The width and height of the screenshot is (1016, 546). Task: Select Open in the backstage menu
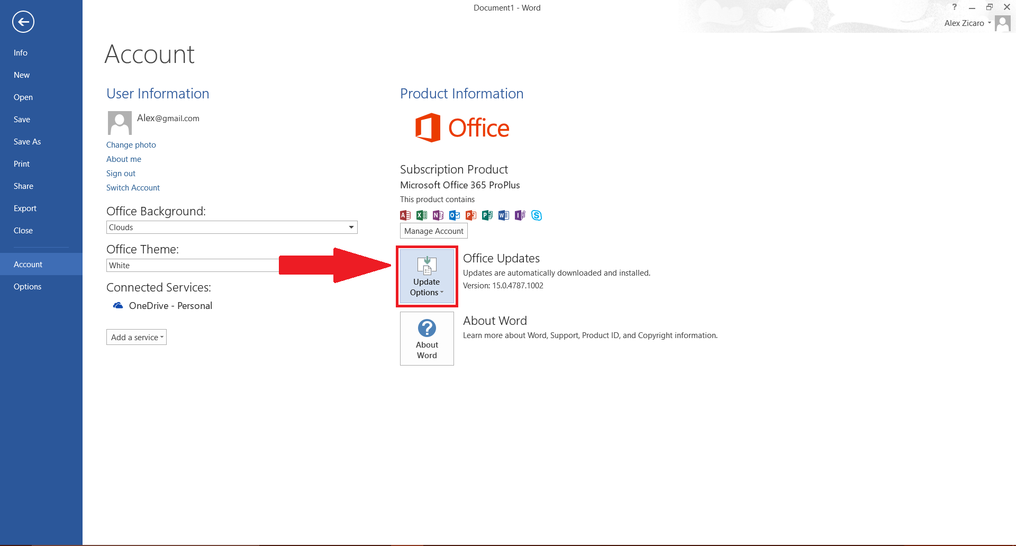click(41, 97)
